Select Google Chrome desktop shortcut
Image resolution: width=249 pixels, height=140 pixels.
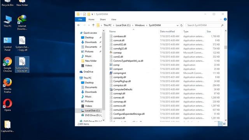[x=7, y=65]
